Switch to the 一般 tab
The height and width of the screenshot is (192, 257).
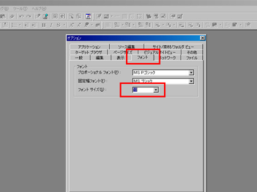79,58
